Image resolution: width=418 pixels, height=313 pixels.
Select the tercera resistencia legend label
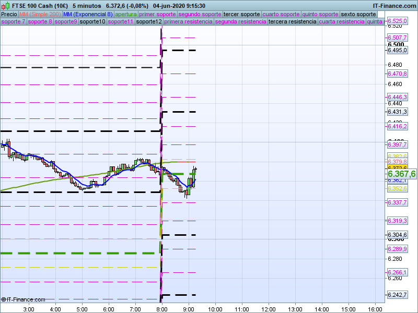(292, 22)
